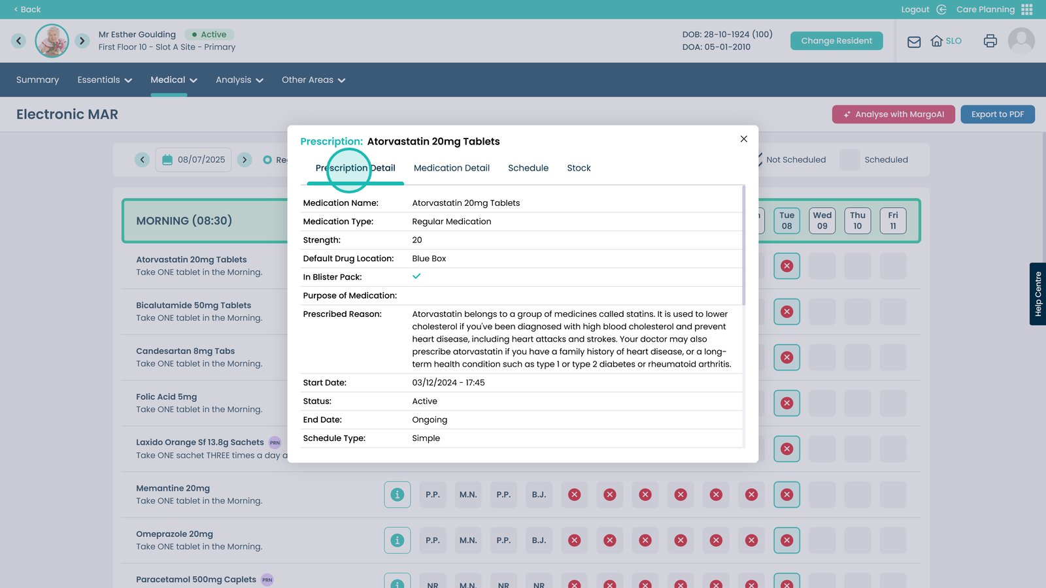Image resolution: width=1046 pixels, height=588 pixels.
Task: Switch to the Medication Detail tab
Action: pyautogui.click(x=451, y=169)
